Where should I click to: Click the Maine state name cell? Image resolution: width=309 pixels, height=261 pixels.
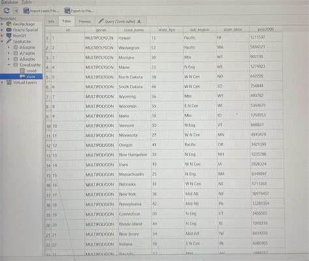point(134,67)
